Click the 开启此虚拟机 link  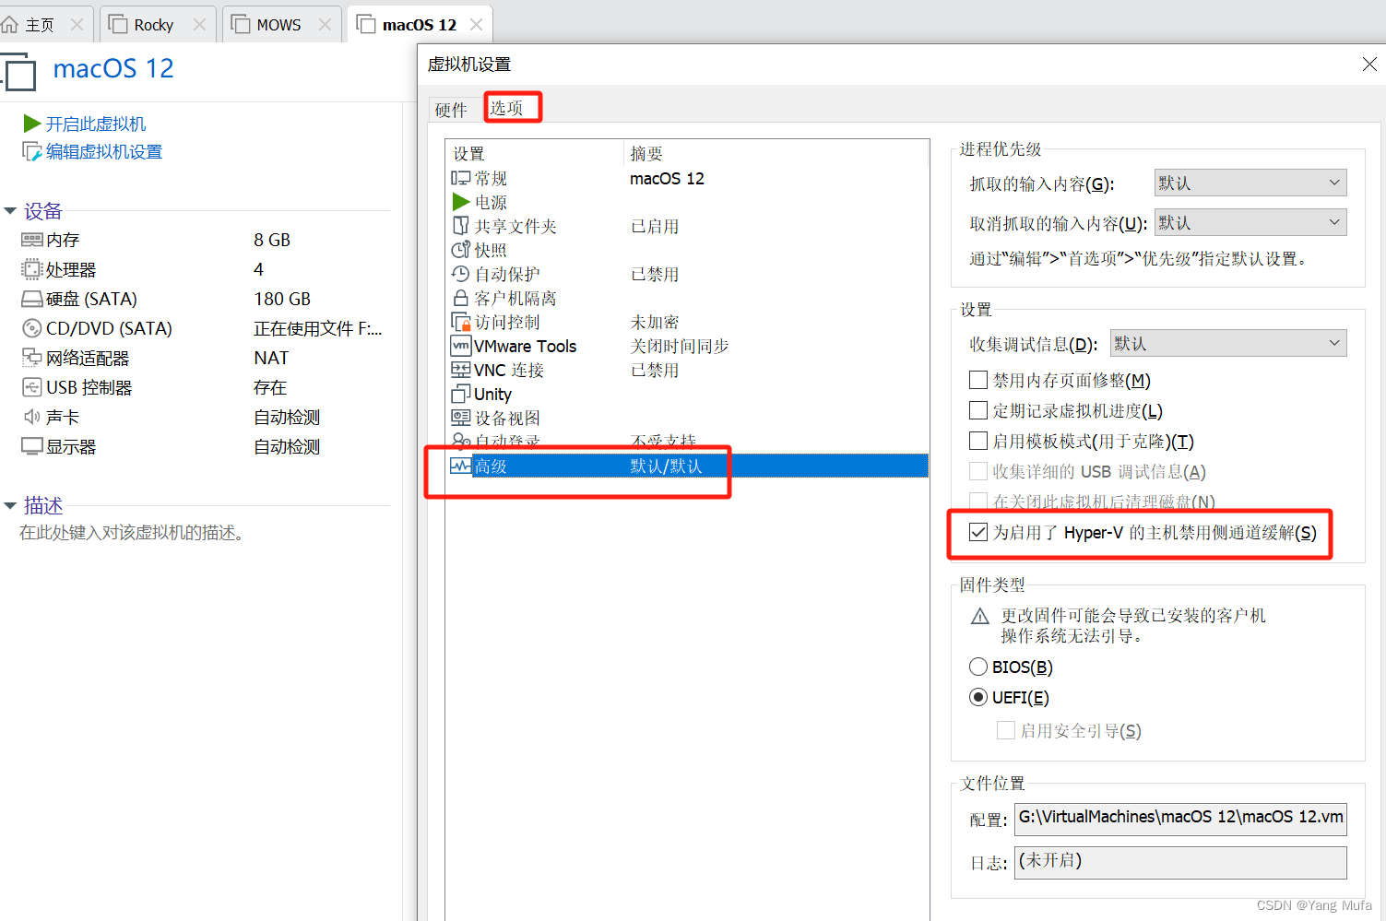96,124
